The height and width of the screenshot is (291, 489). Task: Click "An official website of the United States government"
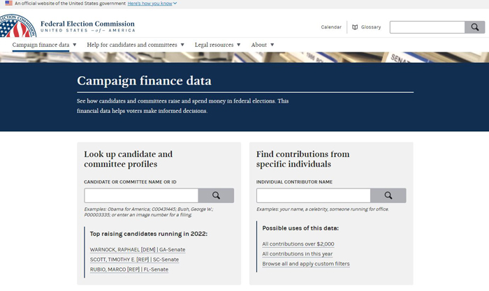coord(70,3)
